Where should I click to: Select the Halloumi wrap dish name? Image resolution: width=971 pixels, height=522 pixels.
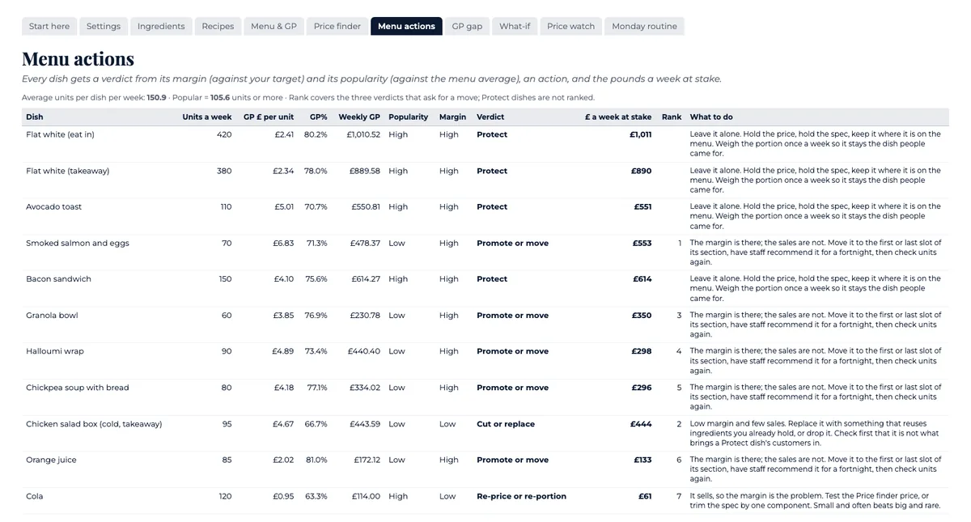tap(55, 351)
